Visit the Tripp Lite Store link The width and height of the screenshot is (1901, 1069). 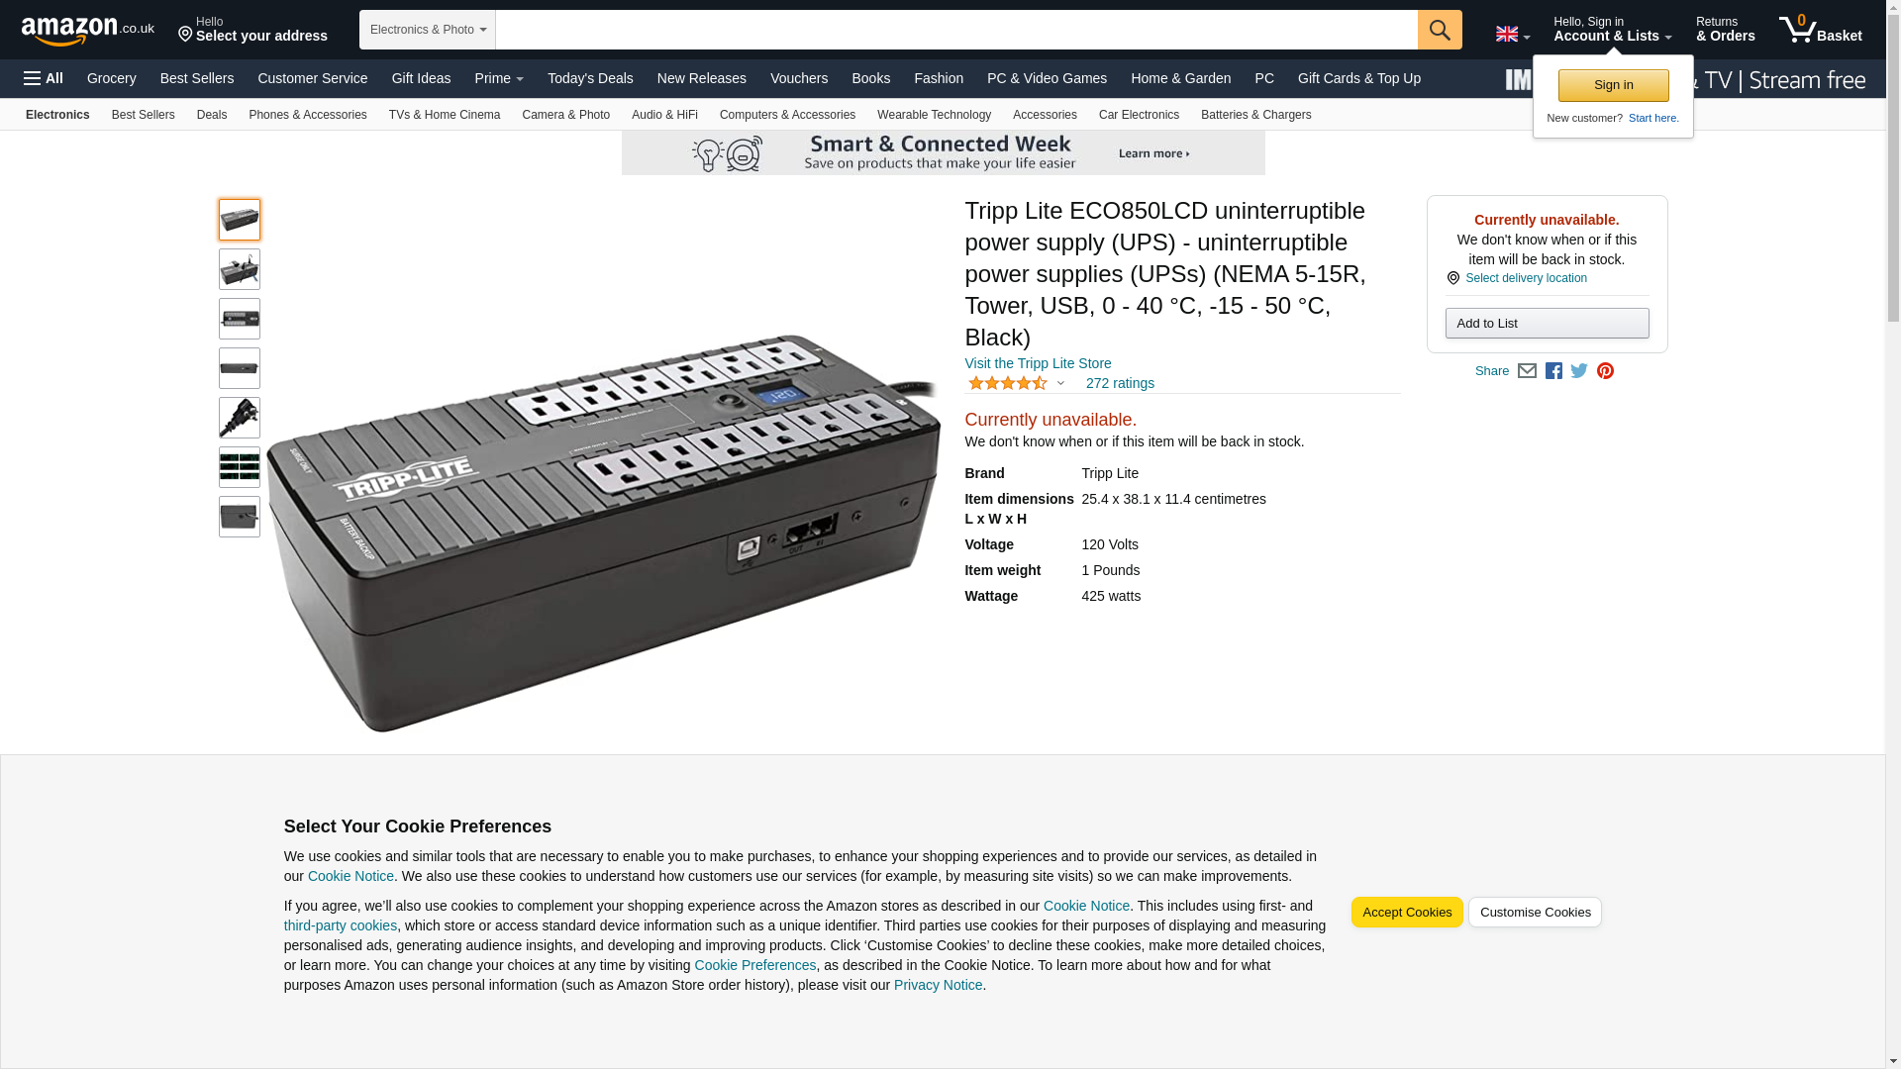click(x=1038, y=363)
